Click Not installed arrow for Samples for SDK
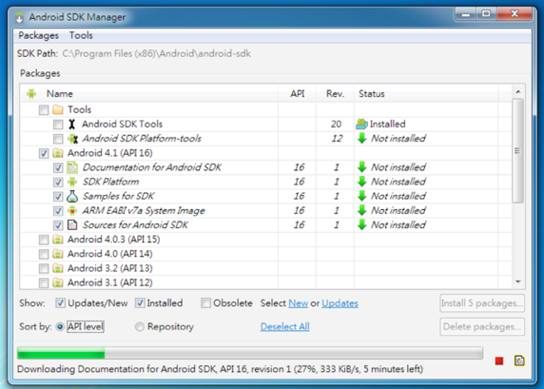Viewport: 544px width, 389px height. click(361, 196)
